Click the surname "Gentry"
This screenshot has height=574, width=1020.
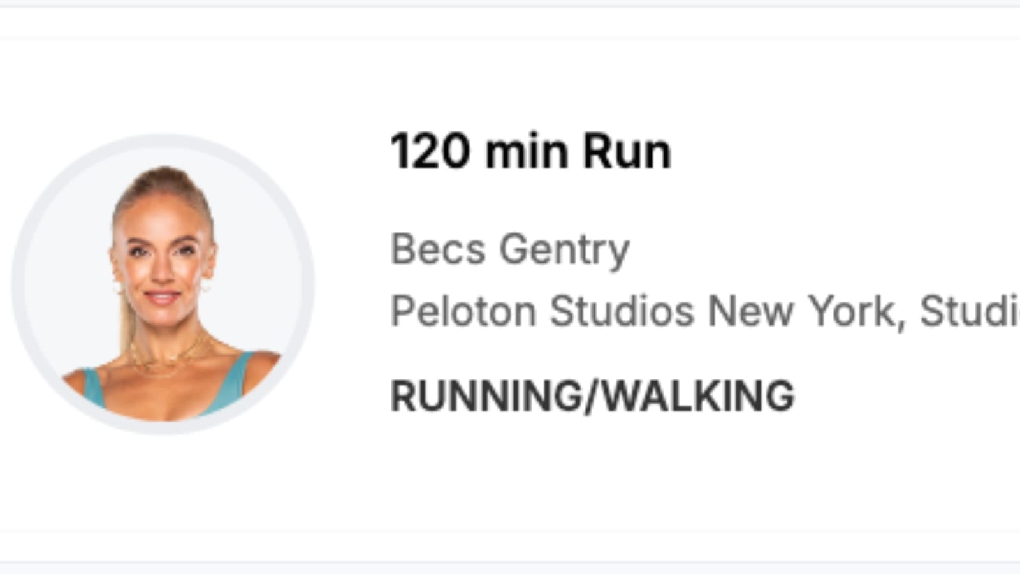564,249
